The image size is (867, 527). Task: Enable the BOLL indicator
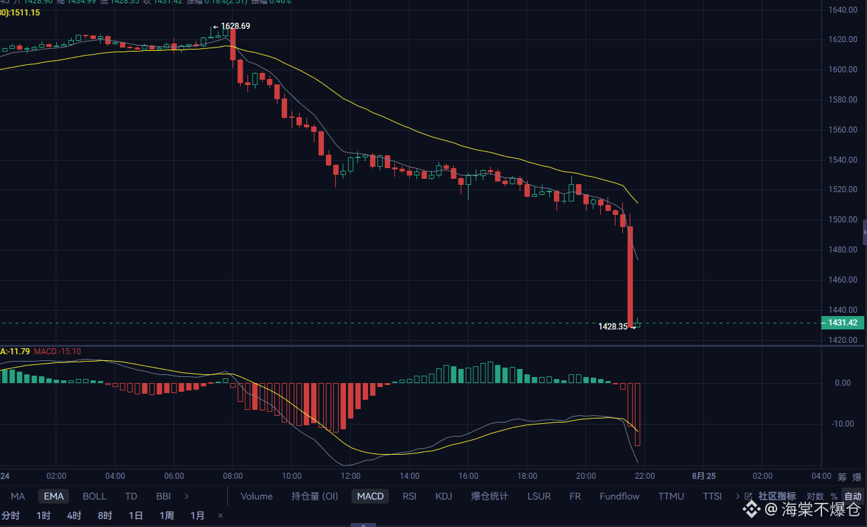pos(95,496)
